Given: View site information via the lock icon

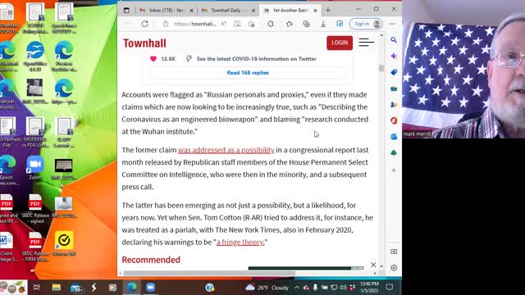Looking at the screenshot, I should (166, 24).
